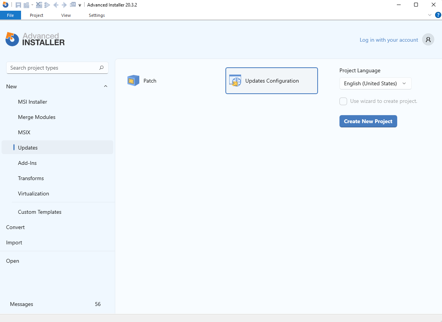
Task: Click the Save icon in quick access toolbar
Action: (18, 5)
